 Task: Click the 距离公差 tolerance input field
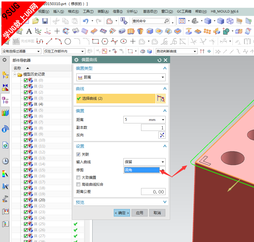tap(153, 192)
